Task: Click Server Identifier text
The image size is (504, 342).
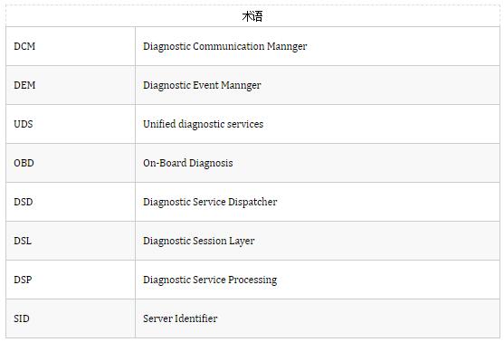Action: [x=180, y=318]
